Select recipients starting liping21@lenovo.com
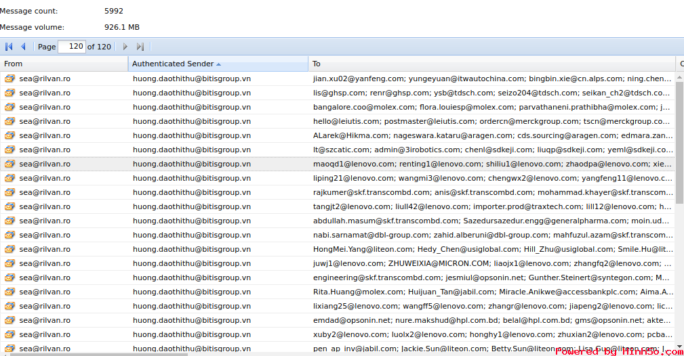Viewport: 684px width, 356px height. point(492,178)
